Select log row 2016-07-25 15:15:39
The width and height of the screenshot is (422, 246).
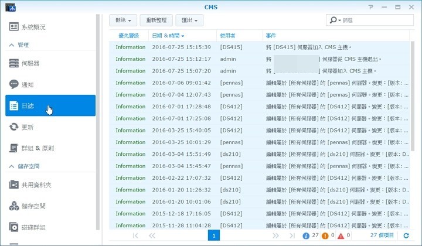(260, 47)
